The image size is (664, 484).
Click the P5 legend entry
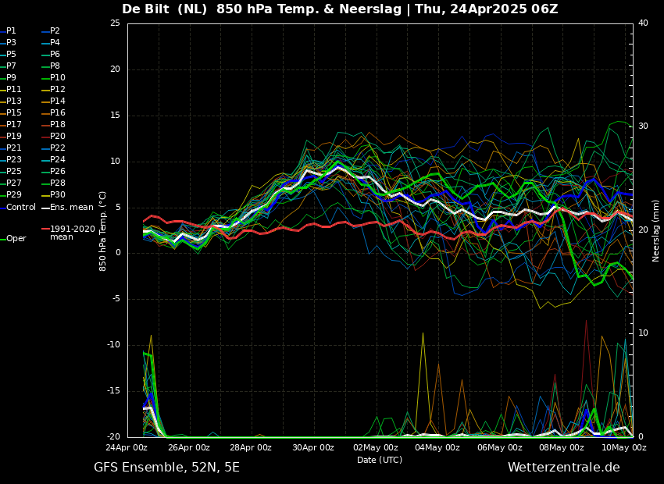[x=9, y=54]
